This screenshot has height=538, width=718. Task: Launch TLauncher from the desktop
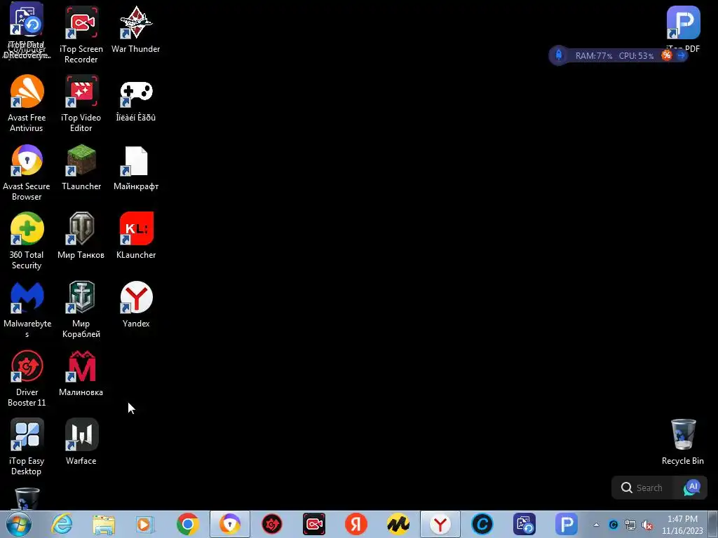pos(81,167)
